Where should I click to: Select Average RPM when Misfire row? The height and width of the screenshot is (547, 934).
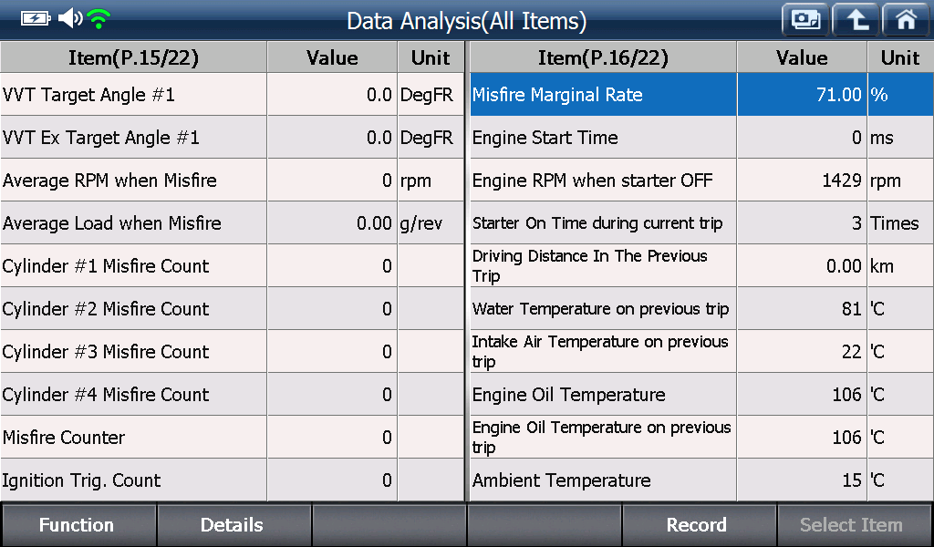pos(232,181)
